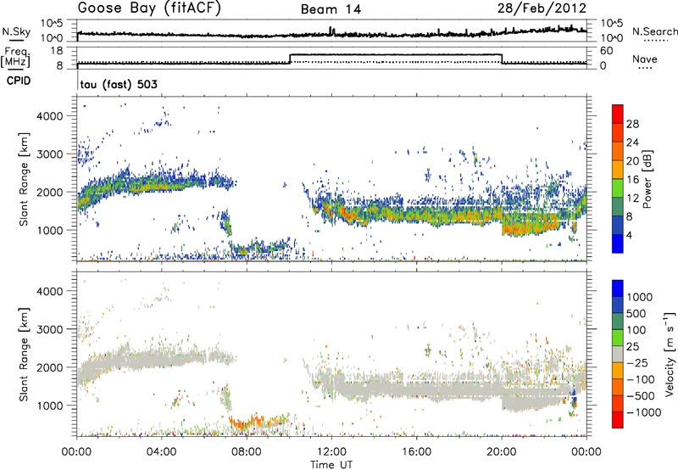Click the orange high-power echoes after 20:00

pyautogui.click(x=530, y=227)
